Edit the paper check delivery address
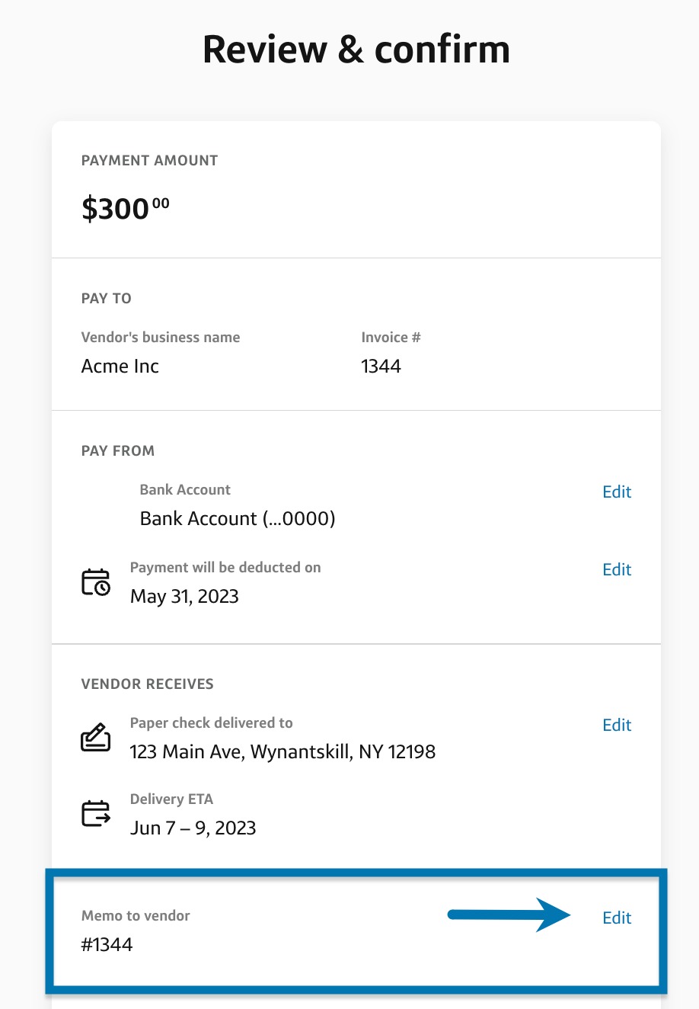The width and height of the screenshot is (699, 1009). click(616, 726)
